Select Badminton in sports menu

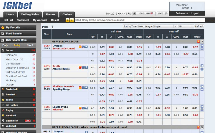coord(18,121)
